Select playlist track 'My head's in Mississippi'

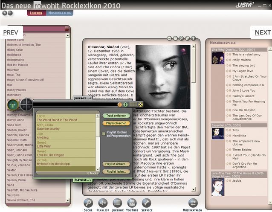[x=54, y=164]
